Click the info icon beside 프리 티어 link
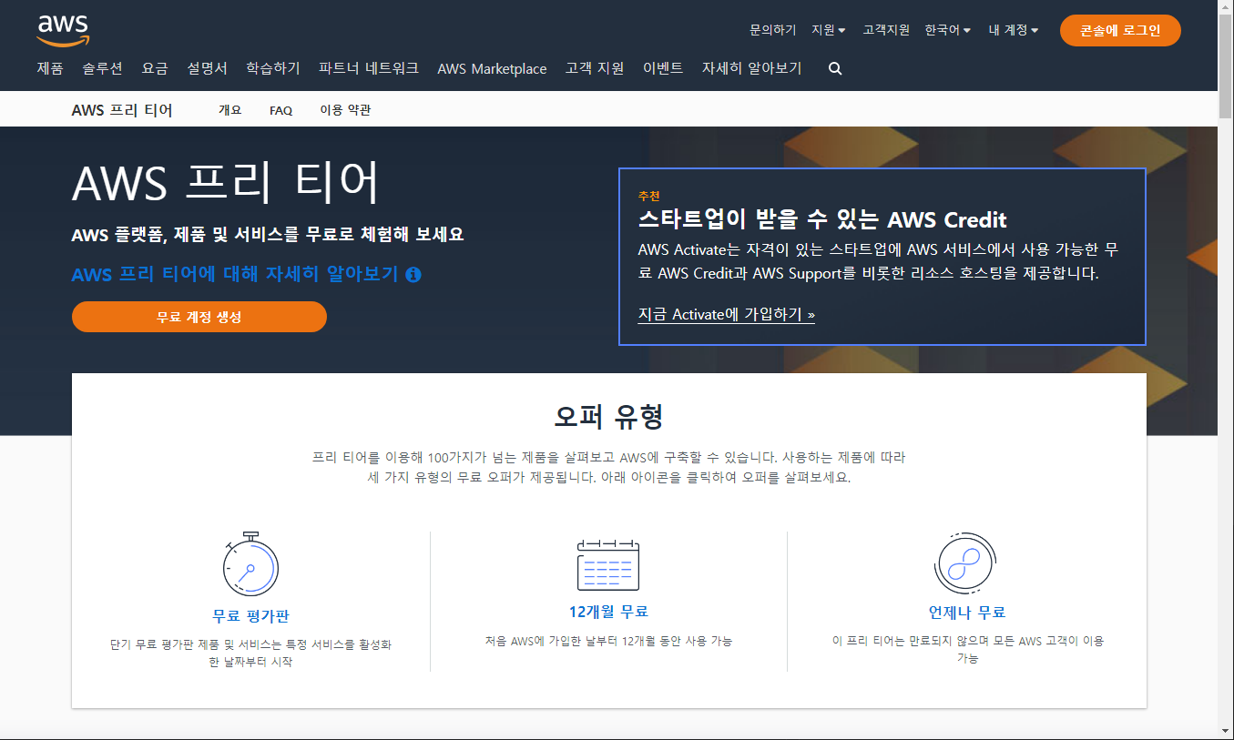Image resolution: width=1234 pixels, height=740 pixels. (413, 274)
